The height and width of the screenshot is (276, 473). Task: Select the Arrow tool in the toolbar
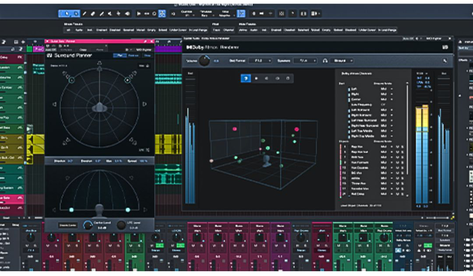pyautogui.click(x=67, y=14)
